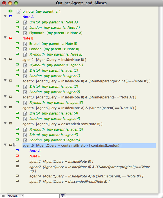Collapse the Note B container
163x198 pixels.
(x=5, y=38)
